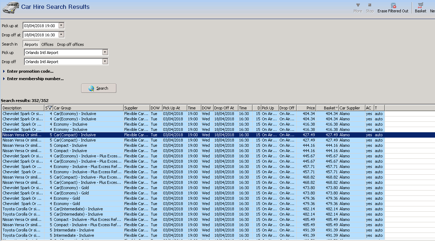Click Search results: 352/352 label
Screen dimensions: 435x241
point(25,101)
